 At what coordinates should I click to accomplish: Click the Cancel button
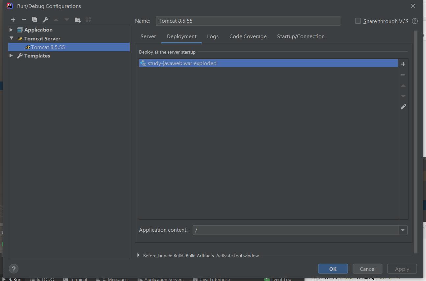(367, 269)
